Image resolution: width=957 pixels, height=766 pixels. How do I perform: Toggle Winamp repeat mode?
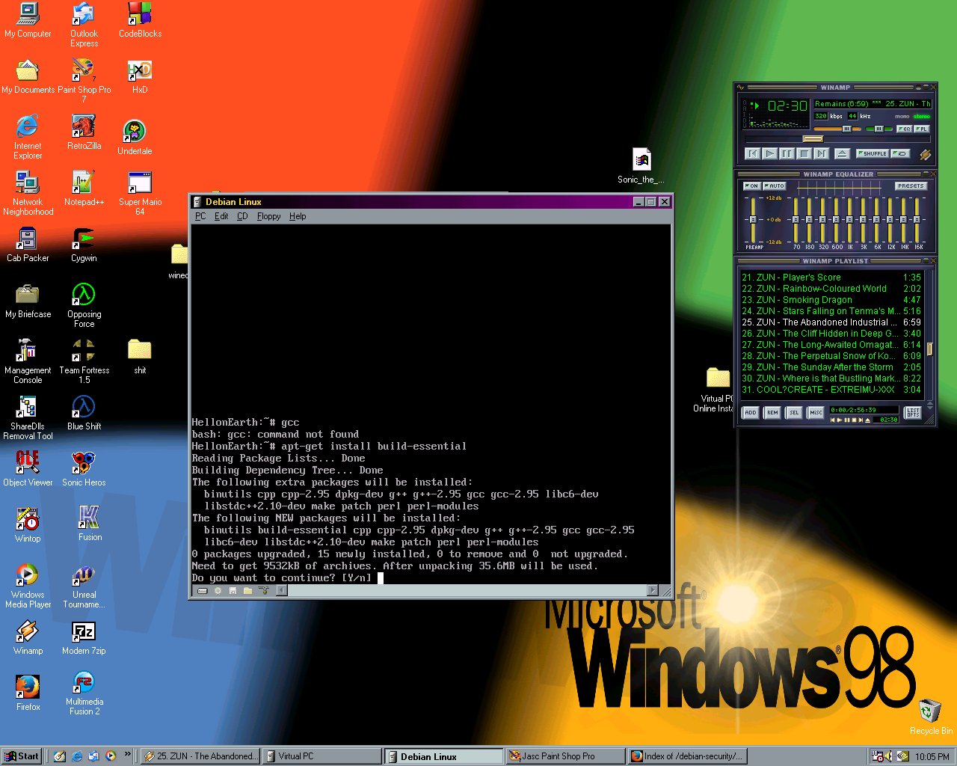[x=900, y=153]
